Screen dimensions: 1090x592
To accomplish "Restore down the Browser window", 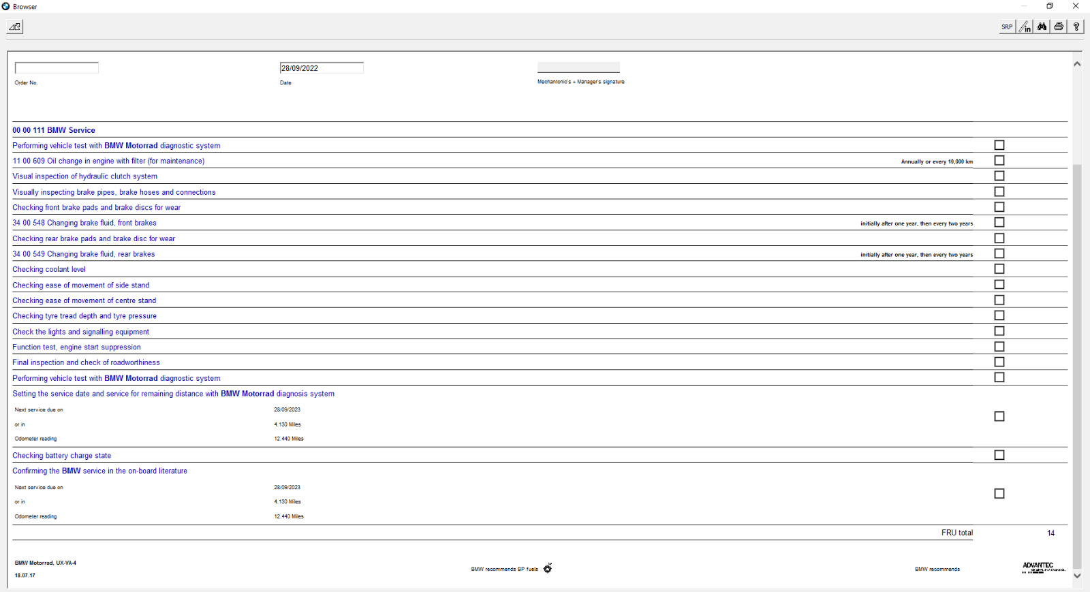I will pos(1050,6).
